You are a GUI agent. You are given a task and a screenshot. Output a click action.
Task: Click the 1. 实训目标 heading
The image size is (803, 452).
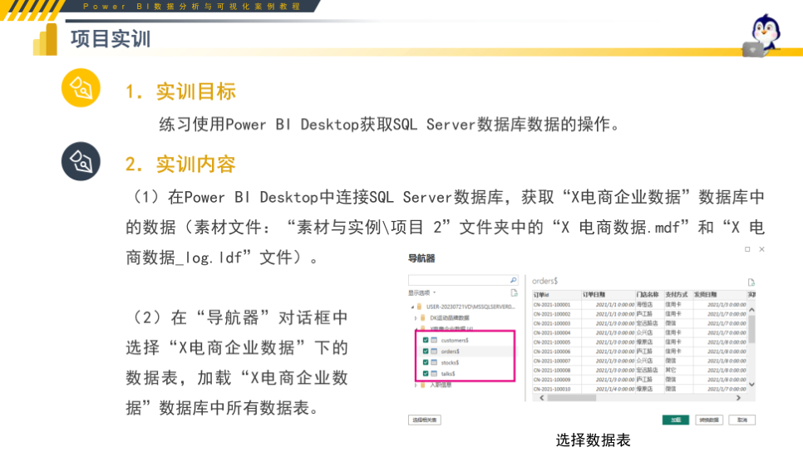tap(180, 91)
